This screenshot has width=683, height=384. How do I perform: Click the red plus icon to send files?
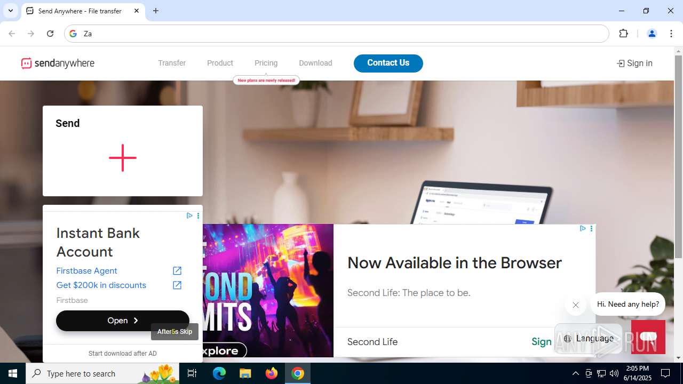[x=123, y=158]
